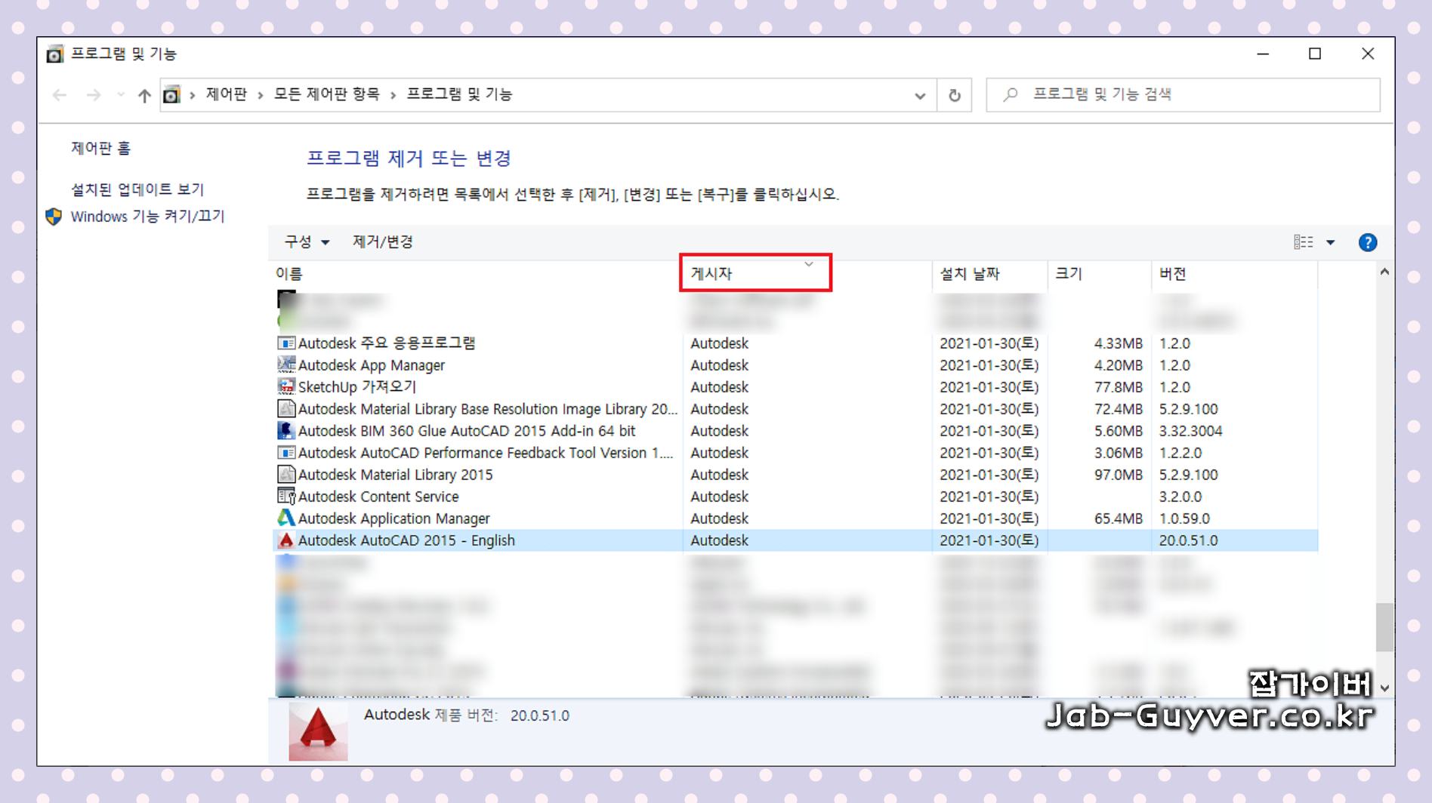Image resolution: width=1432 pixels, height=803 pixels.
Task: Select Autodesk Application Manager entry
Action: (795, 518)
